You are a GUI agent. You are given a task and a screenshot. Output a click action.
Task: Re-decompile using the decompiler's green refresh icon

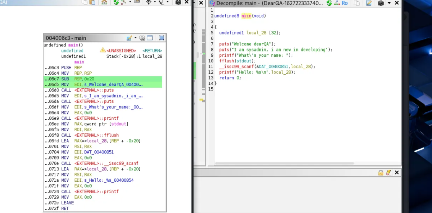click(x=329, y=3)
